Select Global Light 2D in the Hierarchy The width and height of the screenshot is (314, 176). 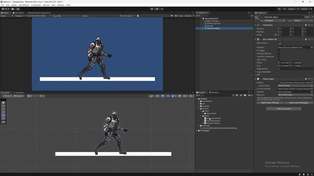coord(213,23)
